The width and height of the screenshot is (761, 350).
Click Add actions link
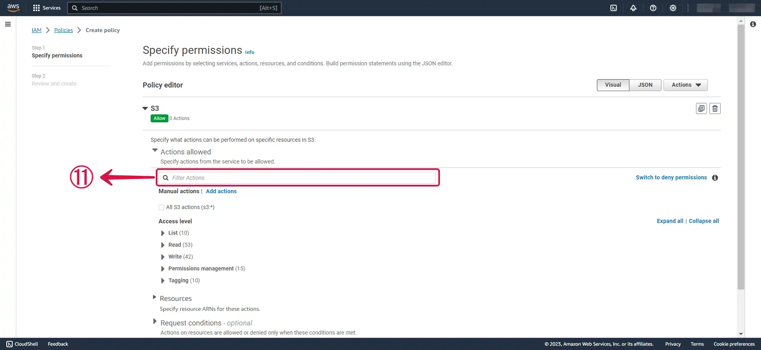(221, 191)
